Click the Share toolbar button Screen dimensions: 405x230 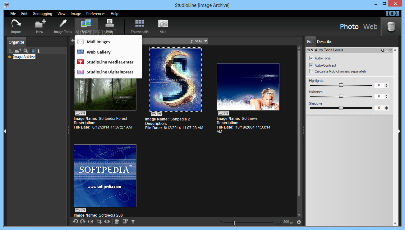86,26
